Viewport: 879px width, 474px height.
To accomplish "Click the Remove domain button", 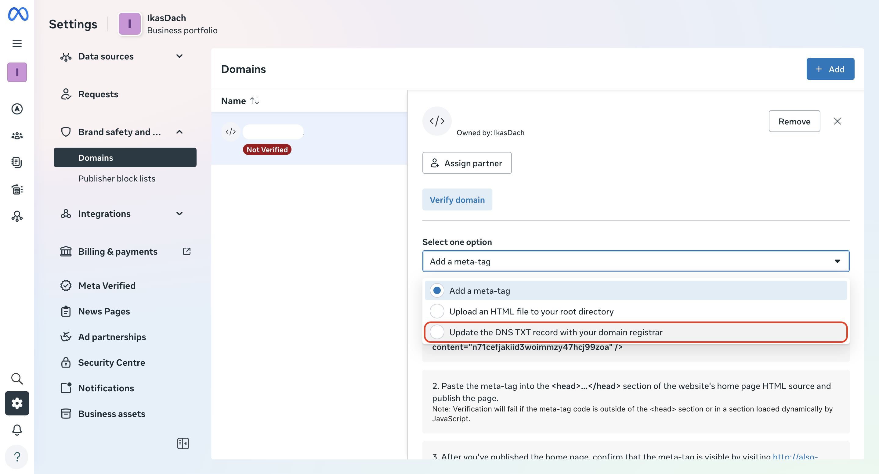I will point(794,121).
